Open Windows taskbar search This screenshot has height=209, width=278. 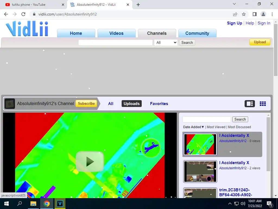(20, 204)
